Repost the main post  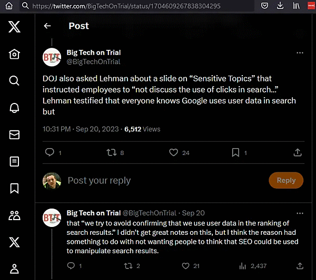coord(111,152)
